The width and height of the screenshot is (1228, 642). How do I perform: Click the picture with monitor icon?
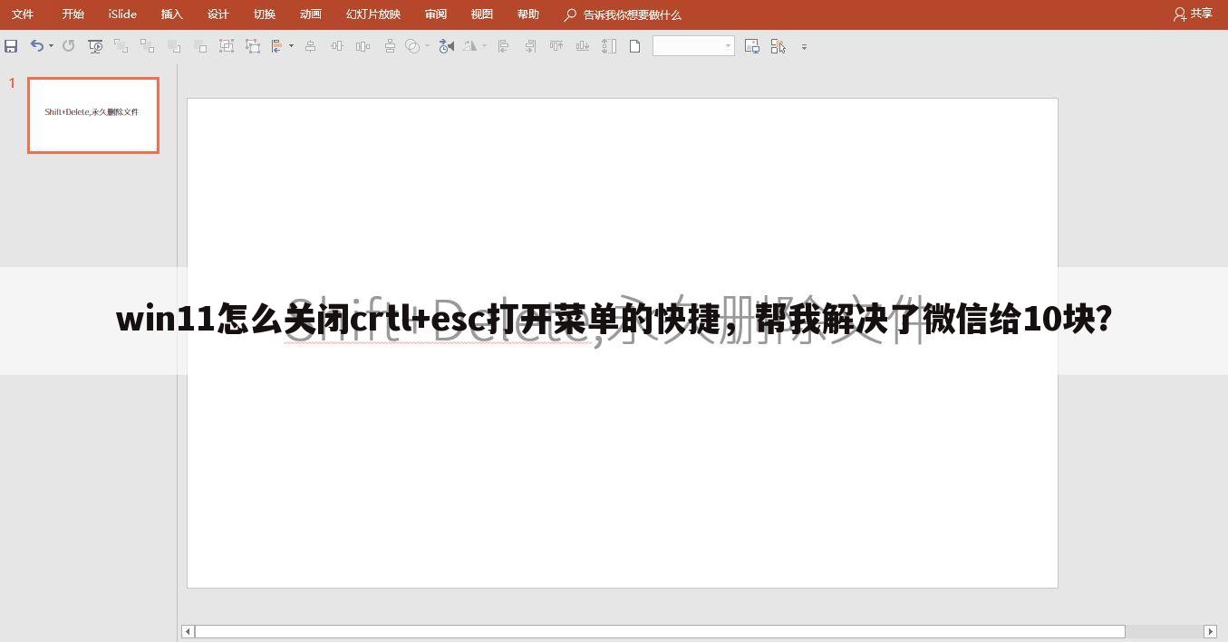751,45
